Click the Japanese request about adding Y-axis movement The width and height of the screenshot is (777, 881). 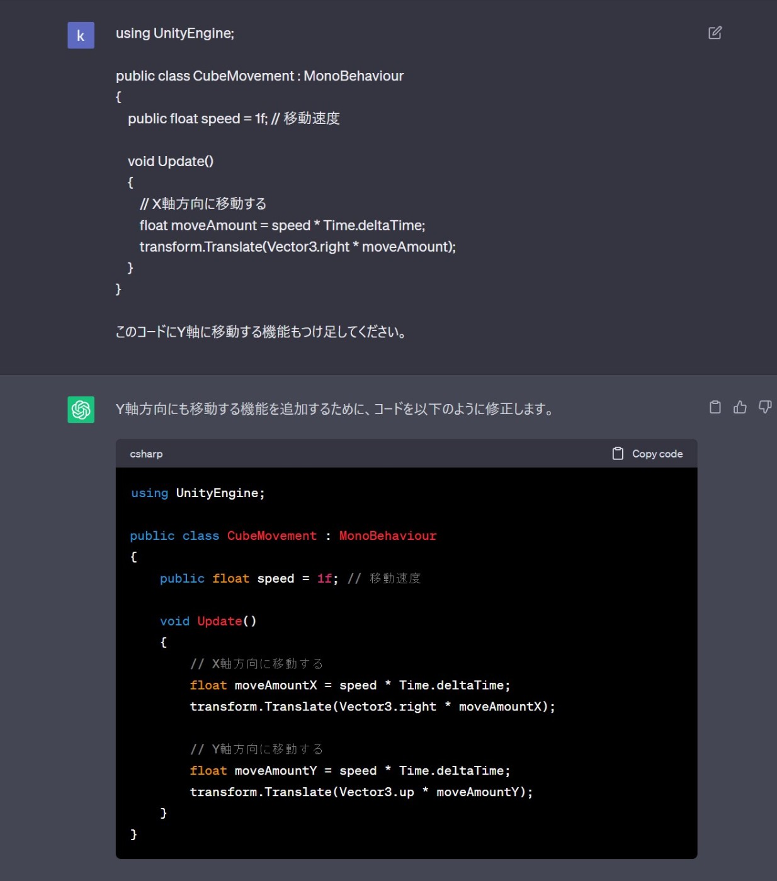point(261,332)
